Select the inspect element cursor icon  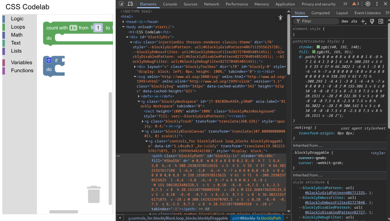click(121, 4)
